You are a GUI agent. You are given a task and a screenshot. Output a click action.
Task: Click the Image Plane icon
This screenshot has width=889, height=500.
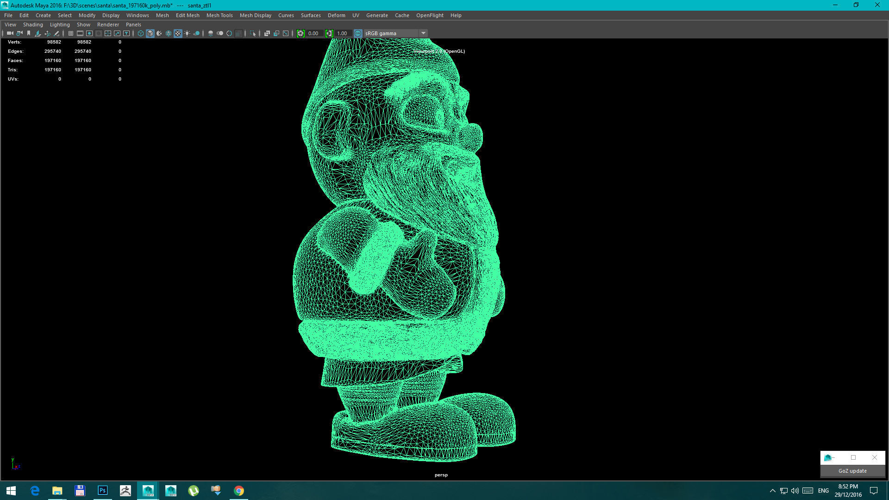[x=38, y=33]
